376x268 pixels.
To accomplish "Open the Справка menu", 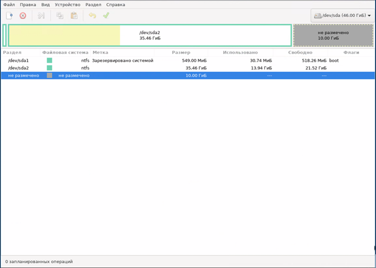I will tap(115, 4).
